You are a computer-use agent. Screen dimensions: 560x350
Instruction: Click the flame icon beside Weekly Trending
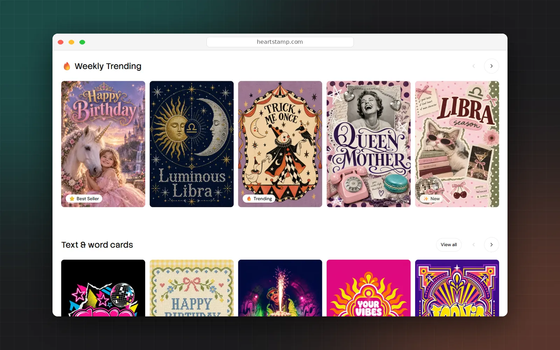(x=67, y=66)
